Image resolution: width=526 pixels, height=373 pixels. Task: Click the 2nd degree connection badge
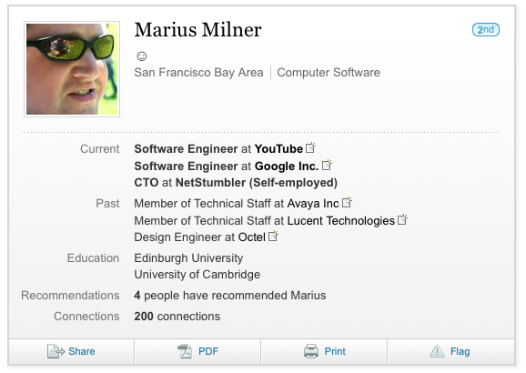coord(486,29)
